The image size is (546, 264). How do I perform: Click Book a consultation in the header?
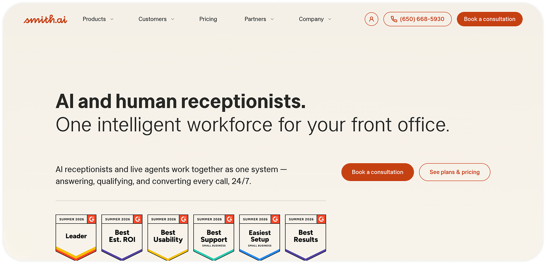click(490, 19)
